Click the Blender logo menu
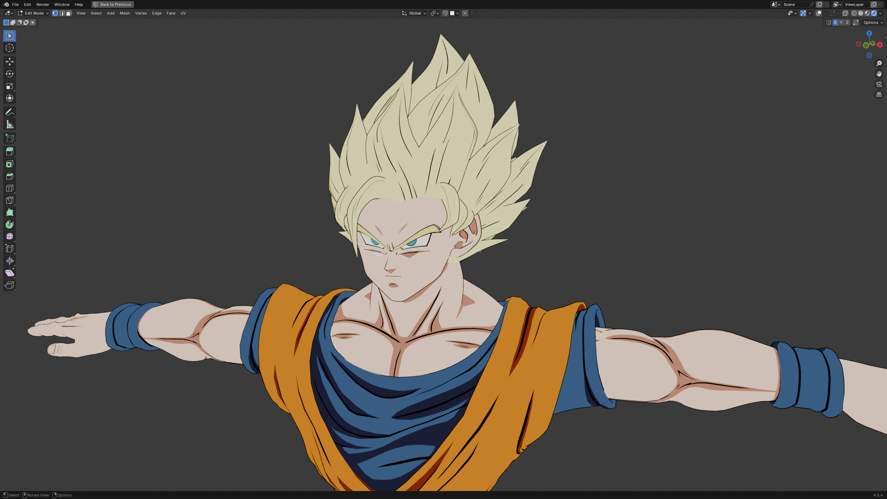This screenshot has width=887, height=499. coord(6,5)
